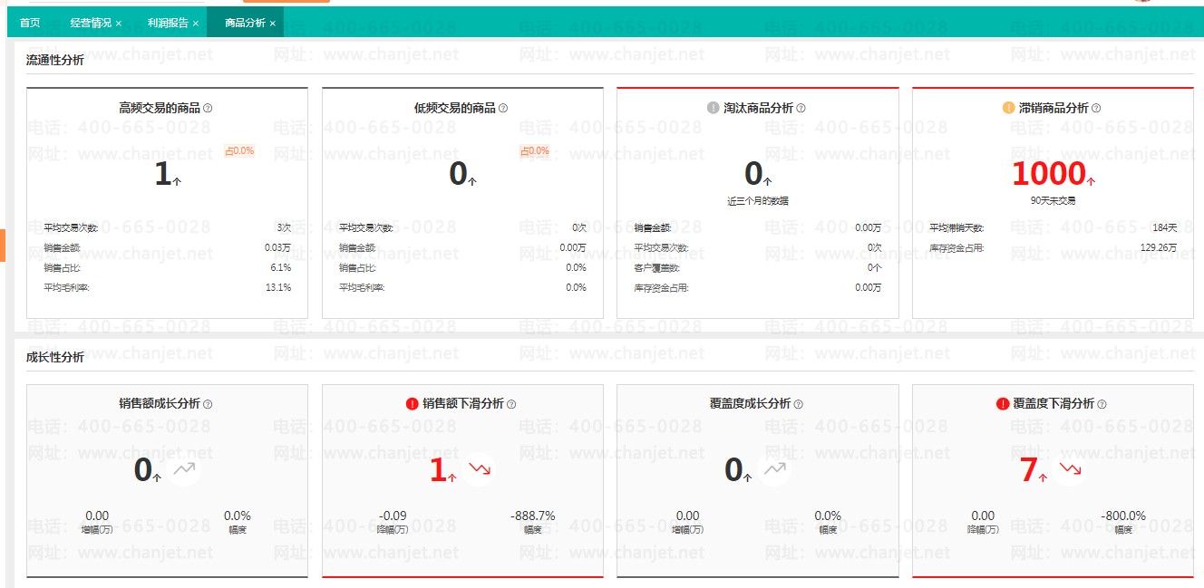
Task: Click the 覆盖度下滑分析 title
Action: pyautogui.click(x=1053, y=404)
